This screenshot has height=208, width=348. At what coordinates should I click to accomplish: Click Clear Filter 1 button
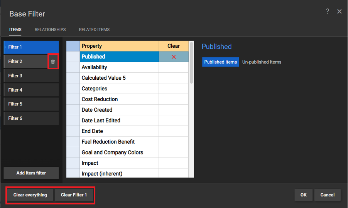tap(74, 195)
